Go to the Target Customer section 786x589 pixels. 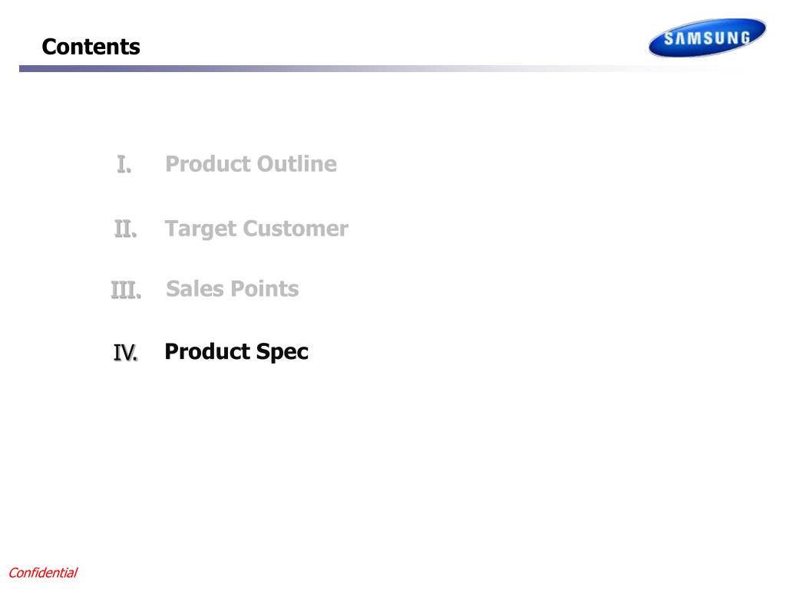[256, 229]
